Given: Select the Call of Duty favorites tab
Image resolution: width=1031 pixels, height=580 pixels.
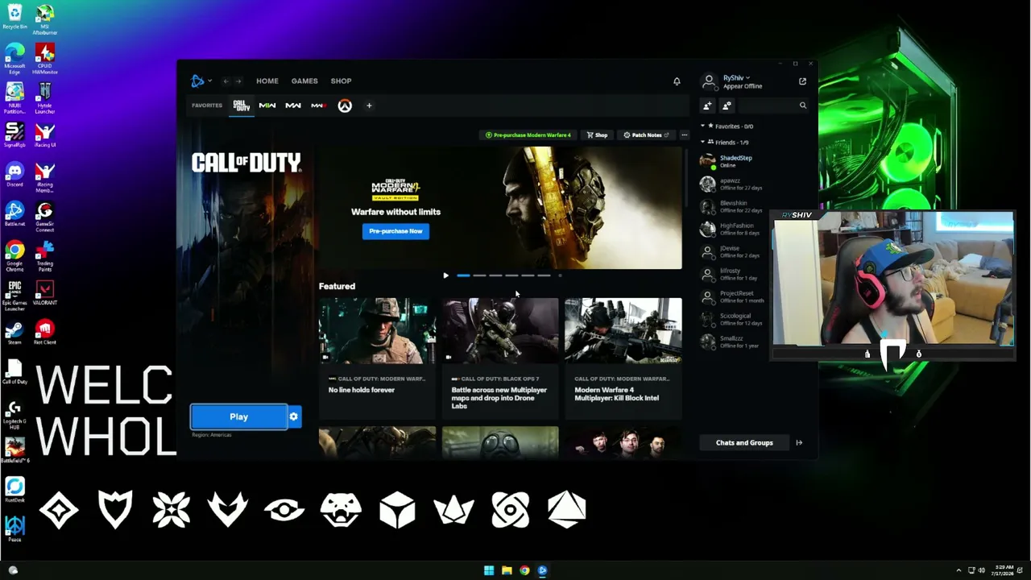Looking at the screenshot, I should pos(242,106).
